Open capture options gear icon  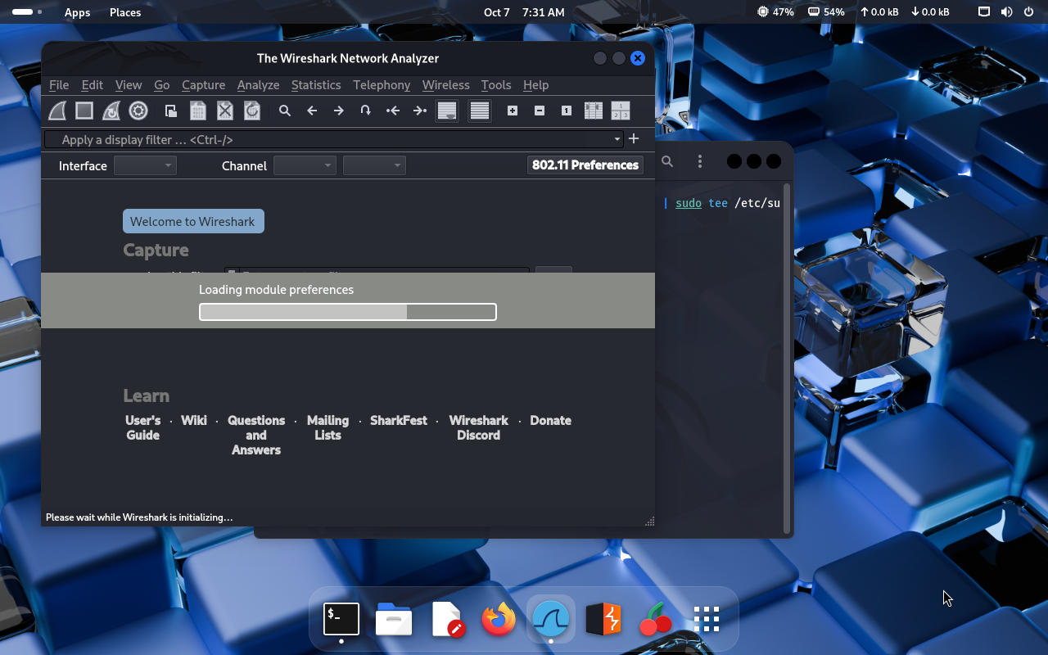pyautogui.click(x=138, y=111)
